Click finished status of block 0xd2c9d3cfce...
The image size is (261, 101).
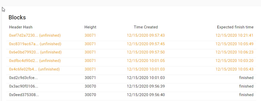click(x=246, y=78)
